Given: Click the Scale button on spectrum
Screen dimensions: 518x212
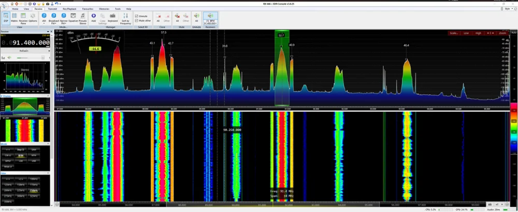Looking at the screenshot, I should [454, 33].
